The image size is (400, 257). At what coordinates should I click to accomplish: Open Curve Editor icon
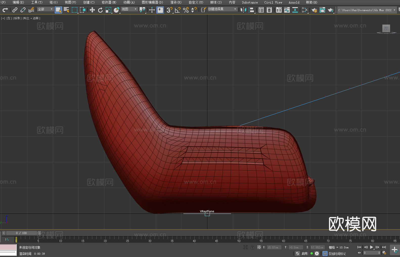[x=287, y=10]
